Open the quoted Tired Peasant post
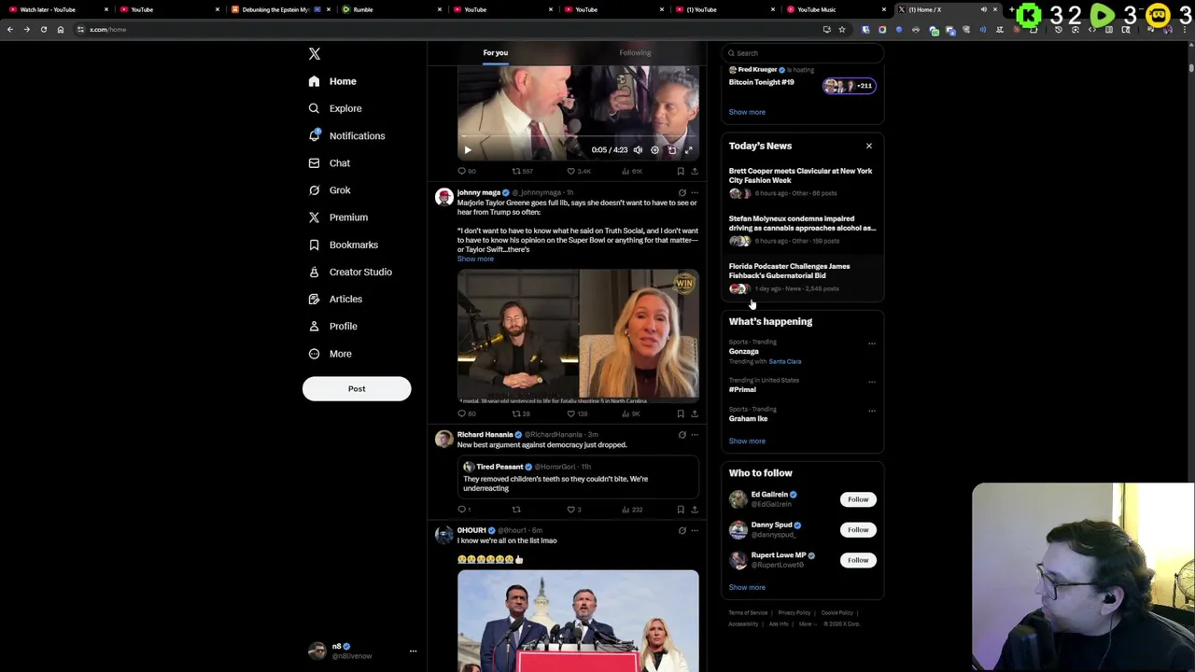Image resolution: width=1195 pixels, height=672 pixels. (578, 477)
